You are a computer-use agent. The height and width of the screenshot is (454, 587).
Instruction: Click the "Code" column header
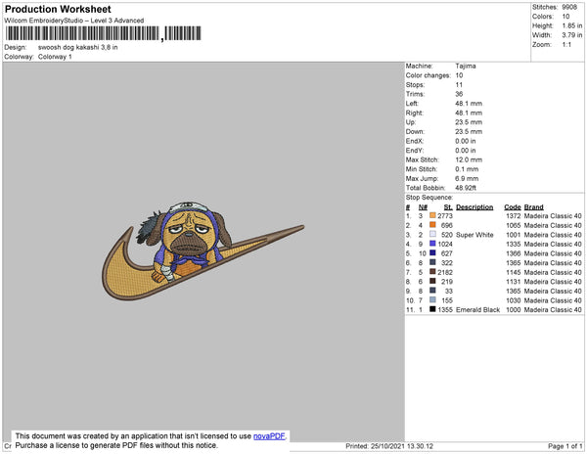512,207
